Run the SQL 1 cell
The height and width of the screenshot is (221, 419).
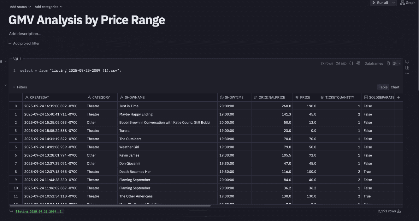[x=394, y=63]
